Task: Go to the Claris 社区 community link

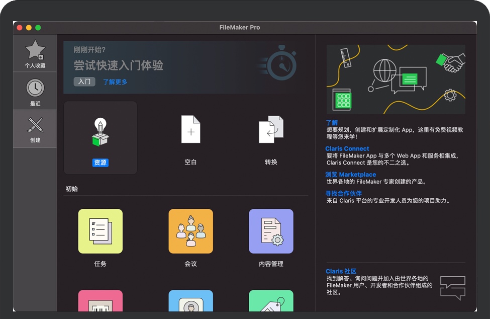Action: pos(341,272)
